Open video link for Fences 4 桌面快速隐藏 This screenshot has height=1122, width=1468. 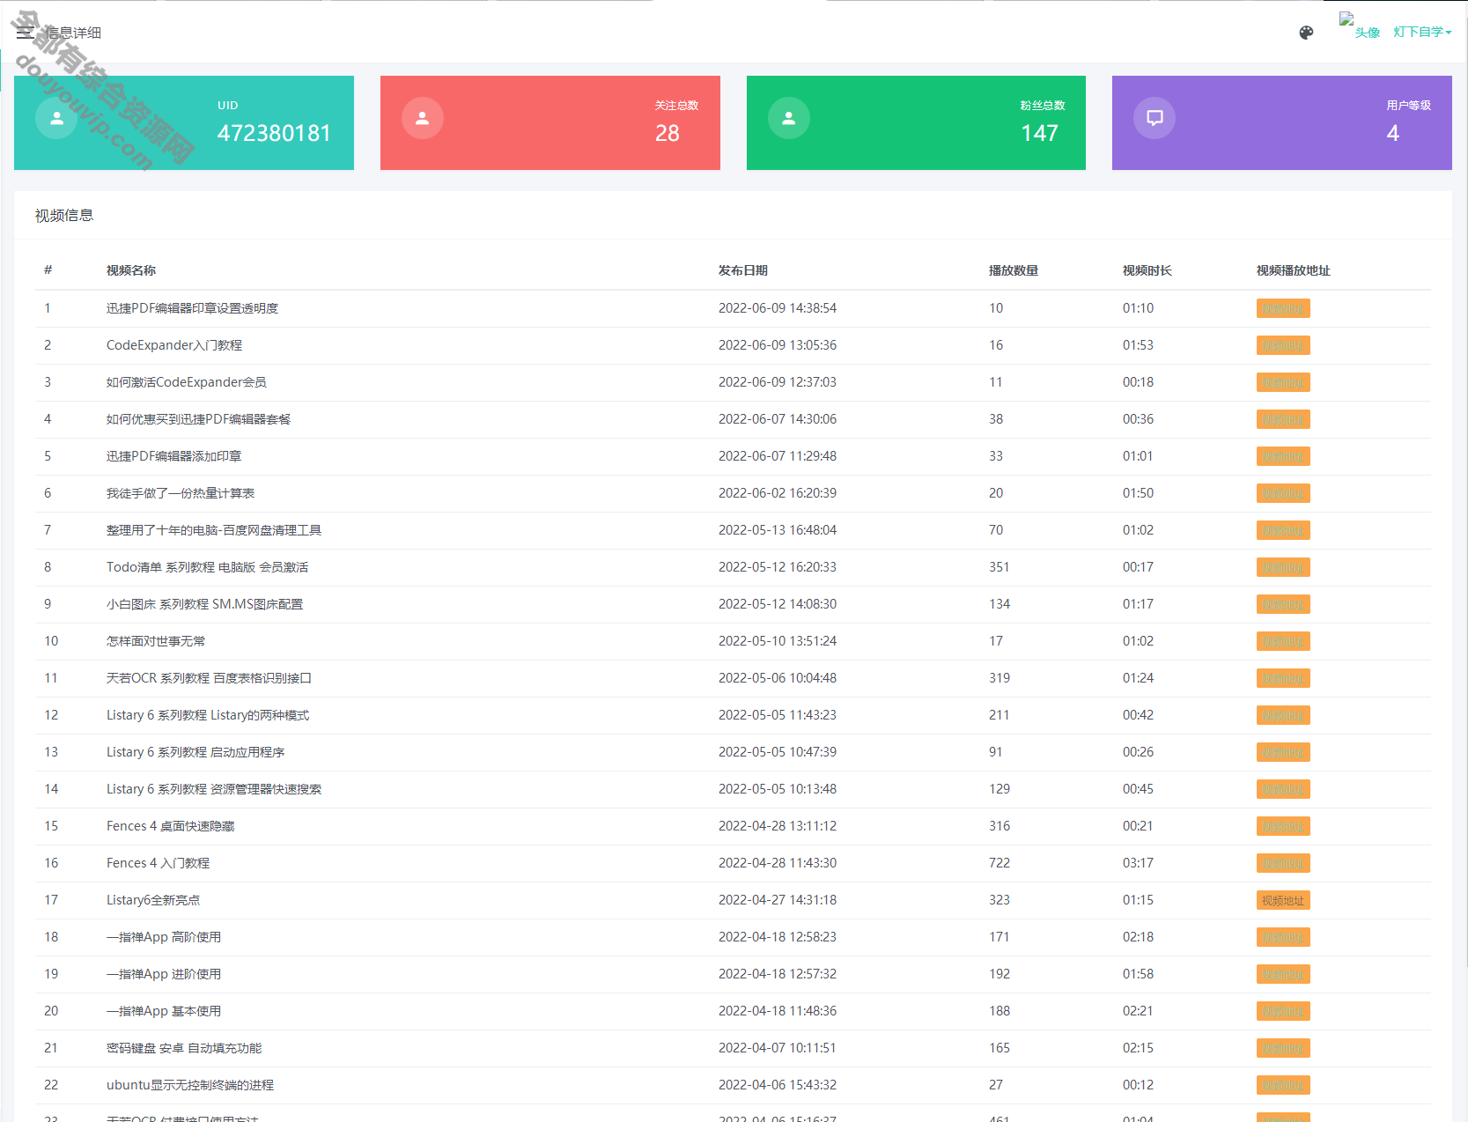(x=1283, y=826)
